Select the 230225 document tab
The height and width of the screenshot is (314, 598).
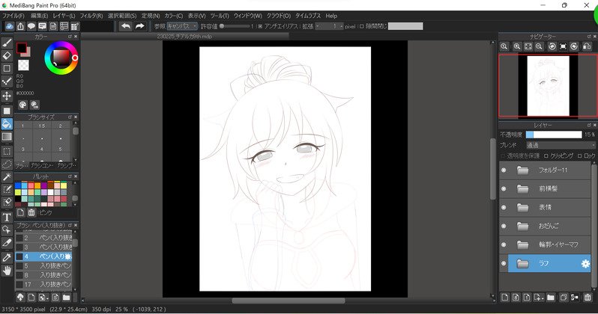[184, 37]
